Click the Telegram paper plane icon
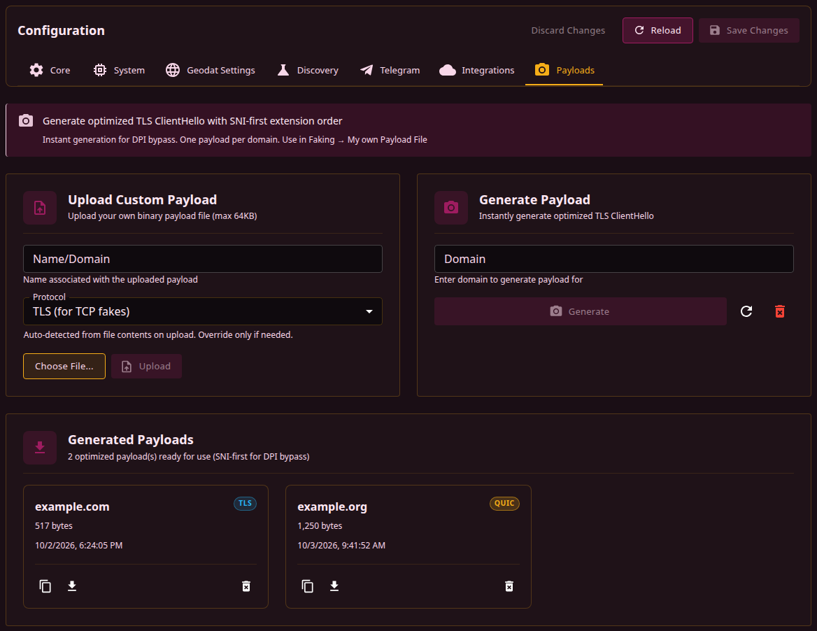Screen dimensions: 817x631 [x=367, y=70]
